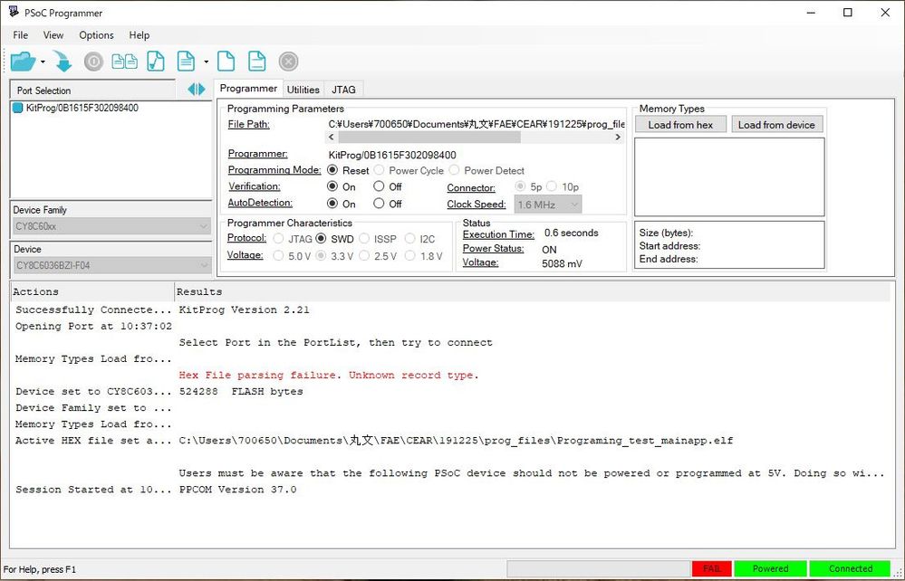Click the blank page toolbar icon
Image resolution: width=905 pixels, height=581 pixels.
(226, 62)
